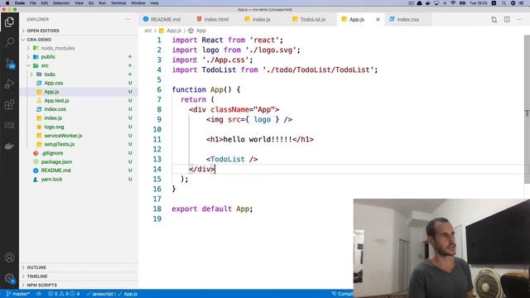Screen dimensions: 530x298
Task: Open the Extensions view
Action: pos(9,104)
